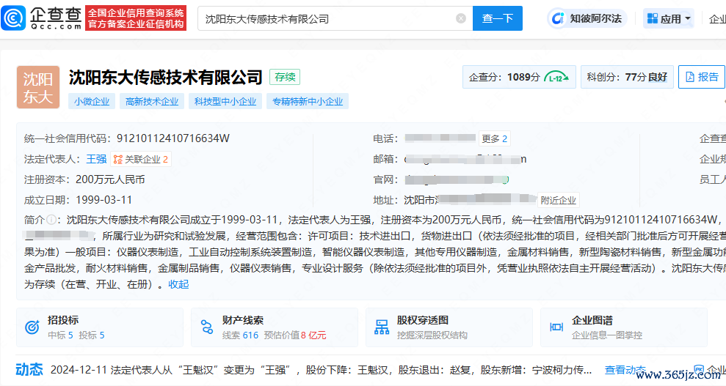The height and width of the screenshot is (386, 726).
Task: Select the 高新技术企业 tag
Action: tap(152, 102)
